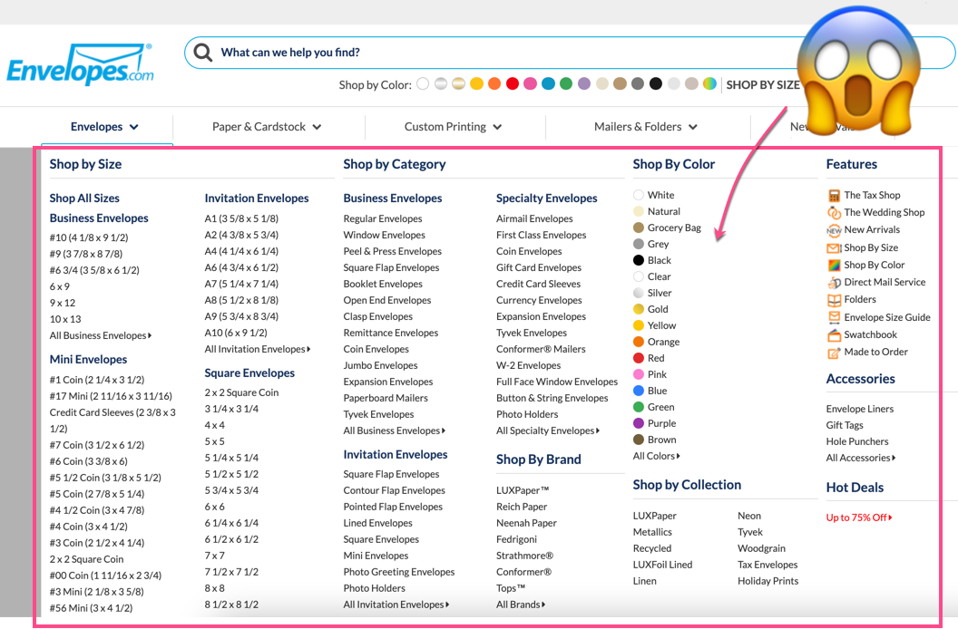This screenshot has height=629, width=958.
Task: Open All Specialty Envelopes link
Action: (x=547, y=431)
